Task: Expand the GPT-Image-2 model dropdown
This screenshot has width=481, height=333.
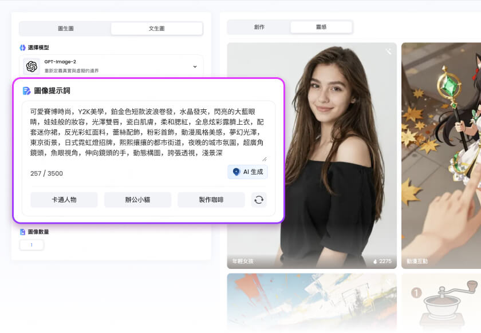Action: [111, 66]
